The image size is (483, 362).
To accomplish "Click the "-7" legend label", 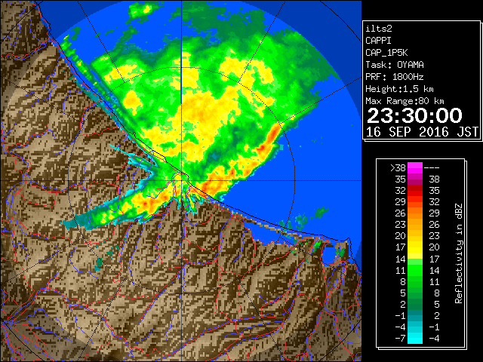I will [400, 339].
